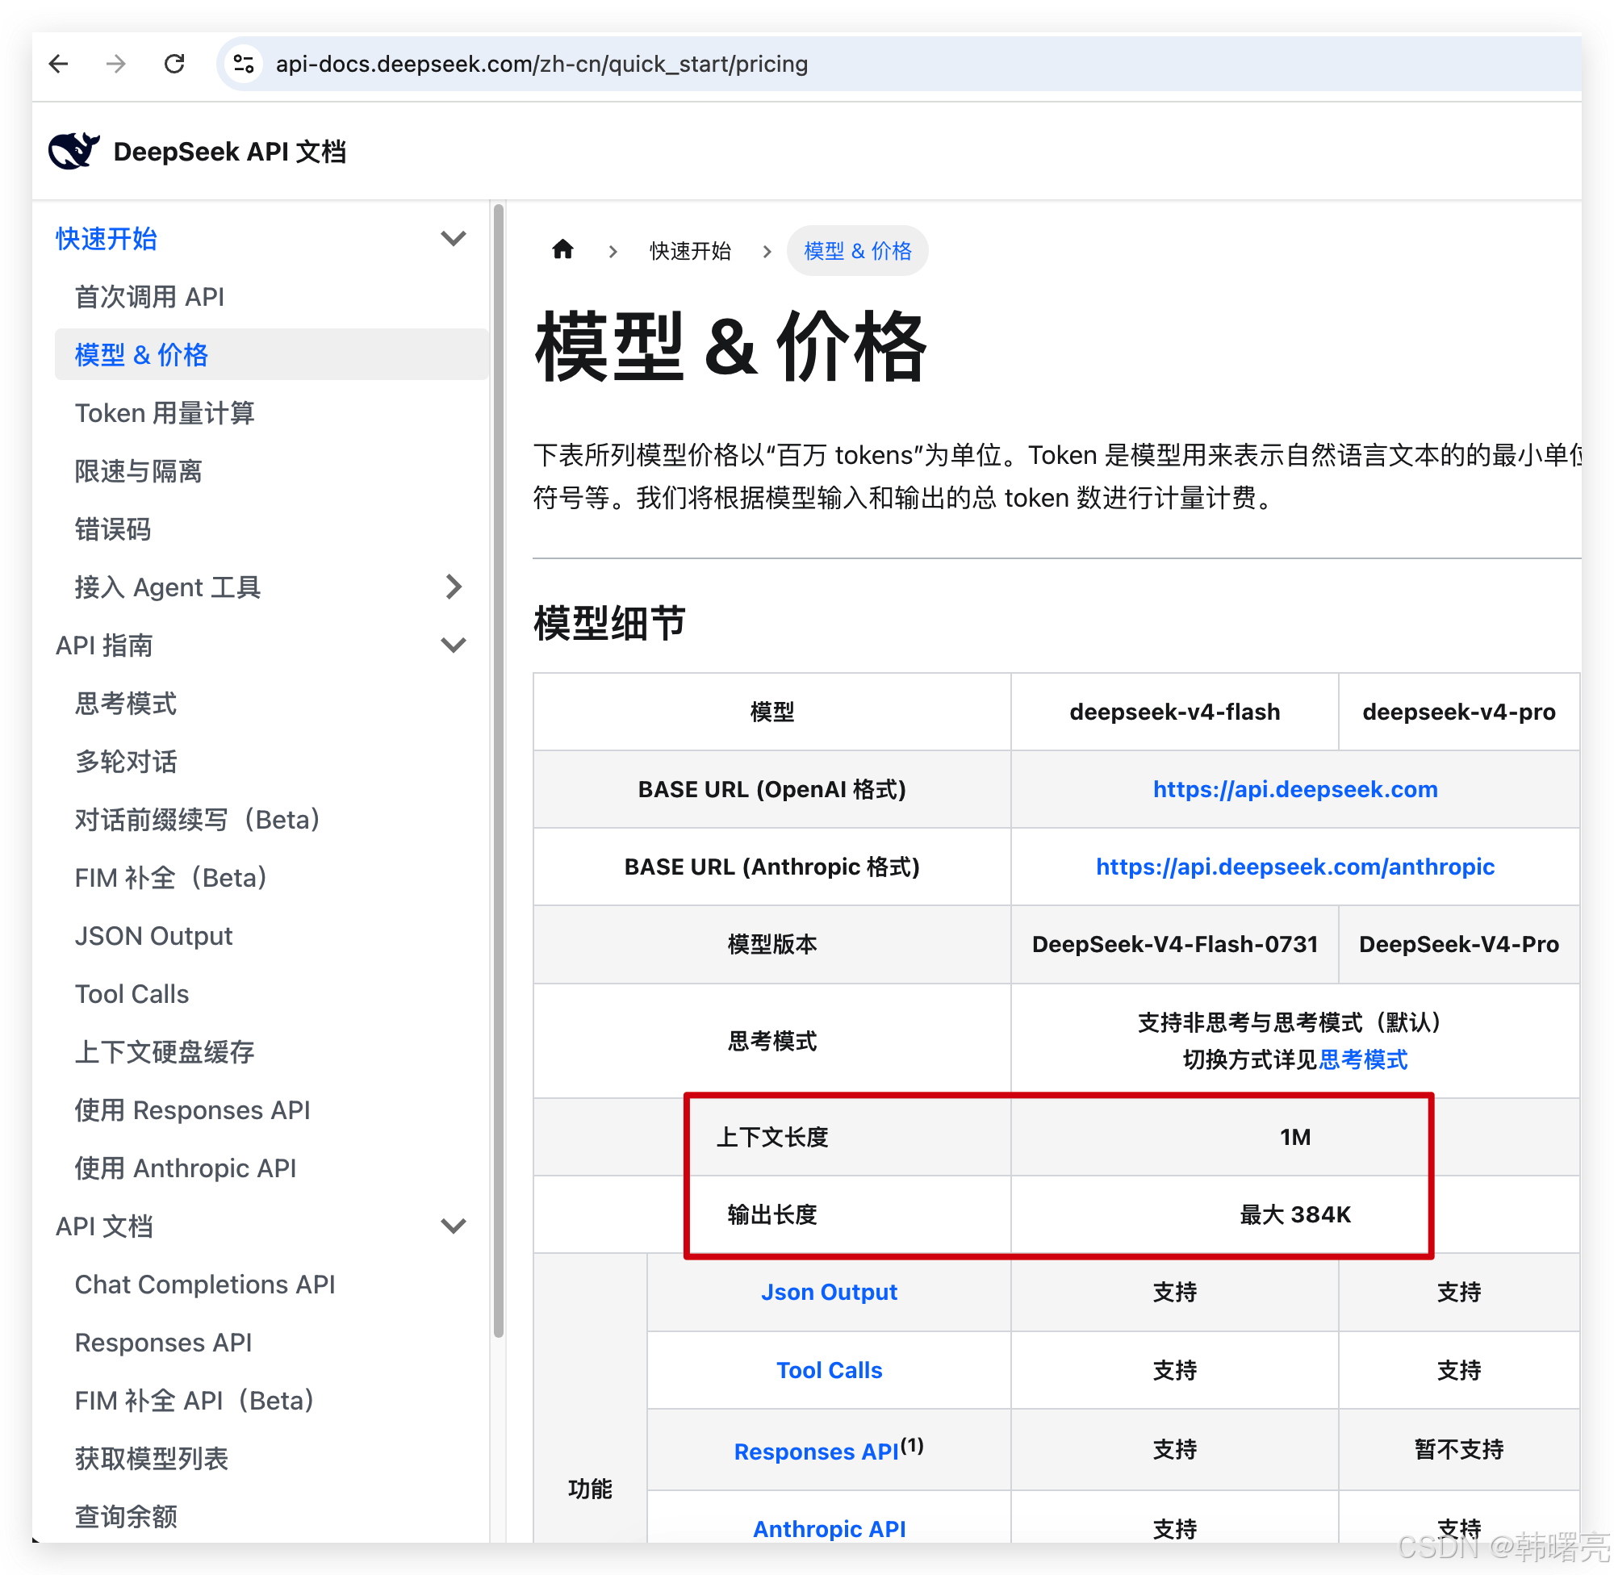
Task: Click 输出长度 row label
Action: (771, 1214)
